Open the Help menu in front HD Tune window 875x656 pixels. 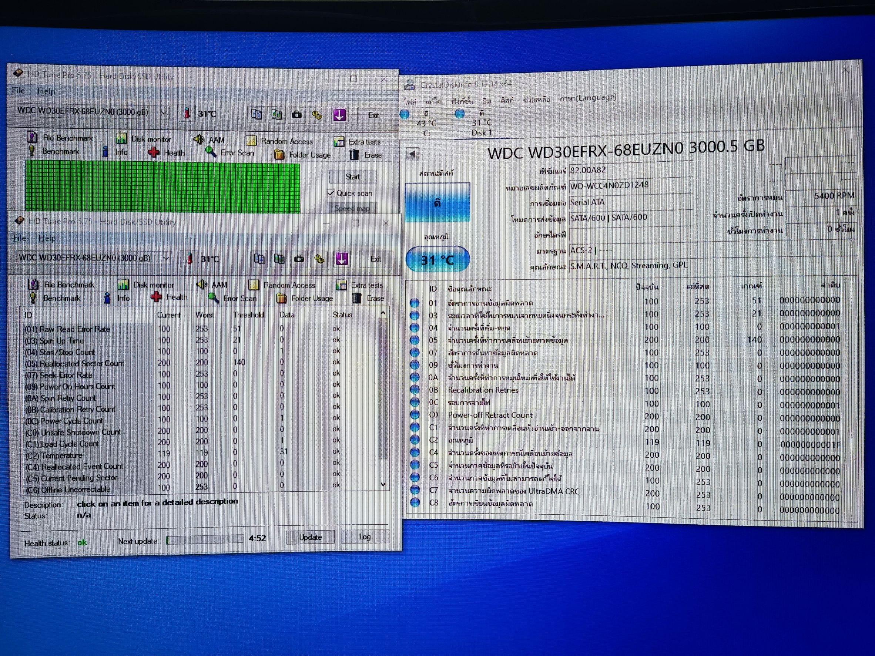click(x=47, y=238)
